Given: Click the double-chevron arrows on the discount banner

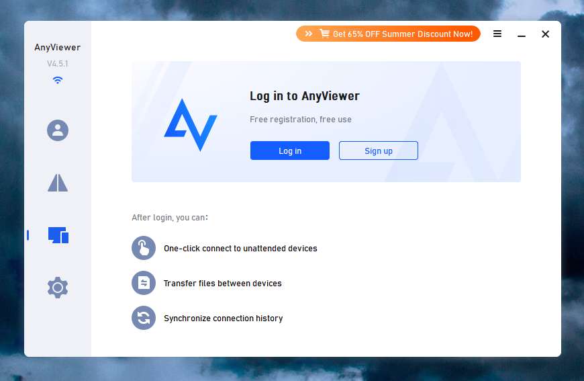Looking at the screenshot, I should pyautogui.click(x=309, y=34).
